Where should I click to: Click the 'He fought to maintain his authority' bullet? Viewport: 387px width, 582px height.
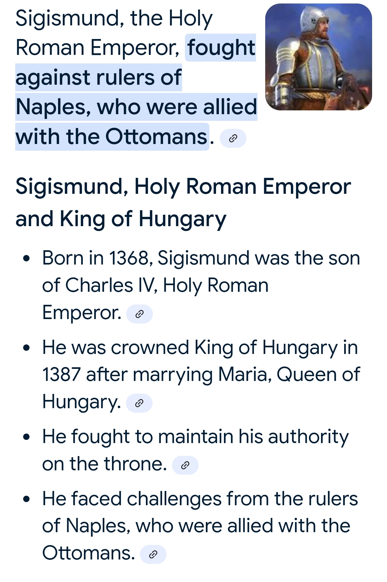[195, 437]
